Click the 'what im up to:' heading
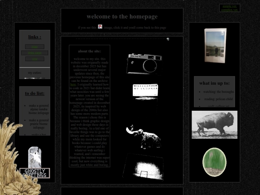The width and height of the screenshot is (260, 195). pos(214,83)
